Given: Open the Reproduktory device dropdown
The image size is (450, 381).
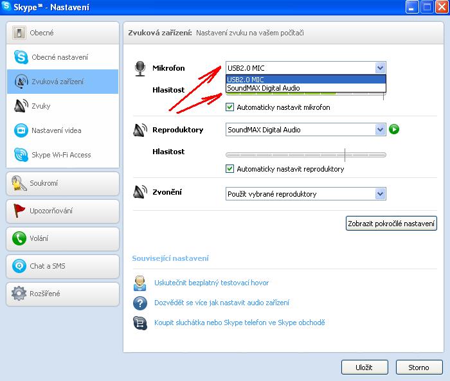Looking at the screenshot, I should 306,130.
